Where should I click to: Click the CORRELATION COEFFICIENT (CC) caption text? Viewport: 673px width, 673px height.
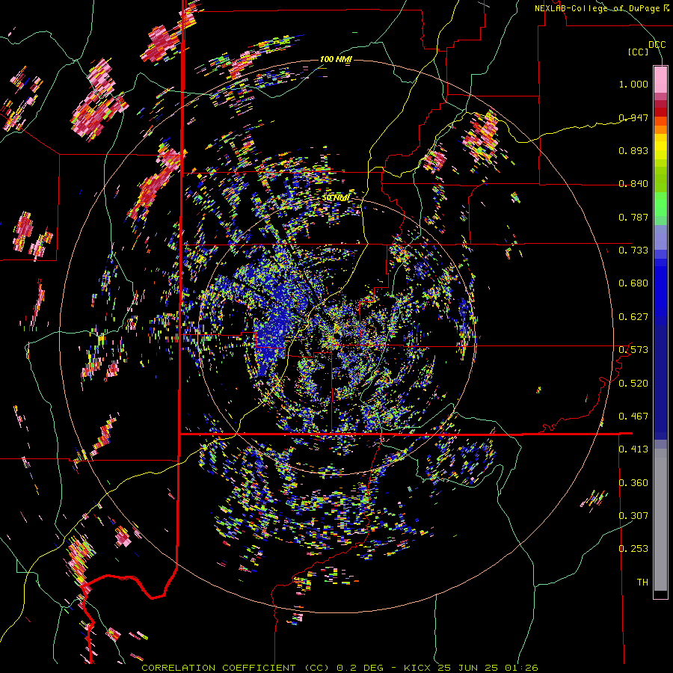tap(236, 668)
